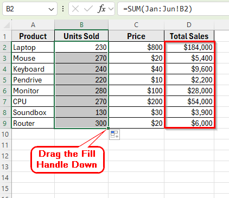
Task: Select the Pendrive cell
Action: [33, 80]
